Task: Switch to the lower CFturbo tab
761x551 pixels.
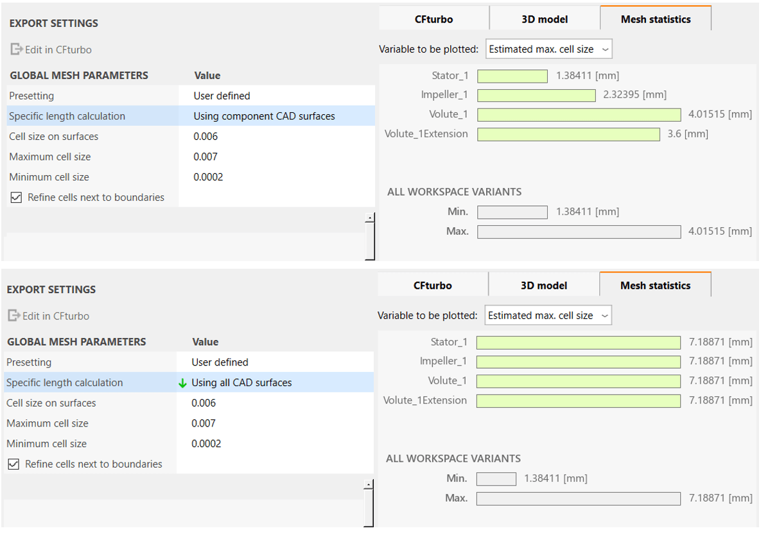Action: pos(433,285)
